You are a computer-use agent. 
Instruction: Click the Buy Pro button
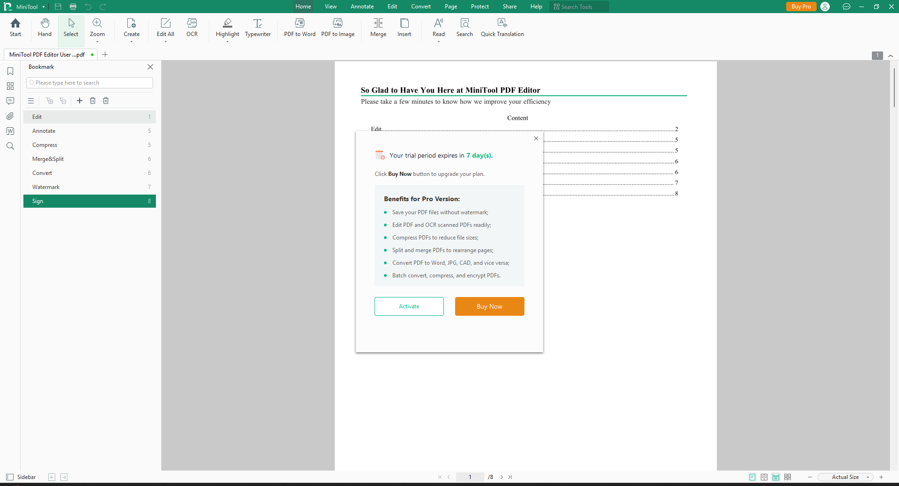point(801,7)
